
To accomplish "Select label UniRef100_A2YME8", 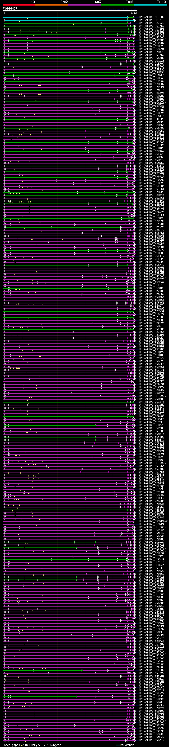I will coord(152,422).
